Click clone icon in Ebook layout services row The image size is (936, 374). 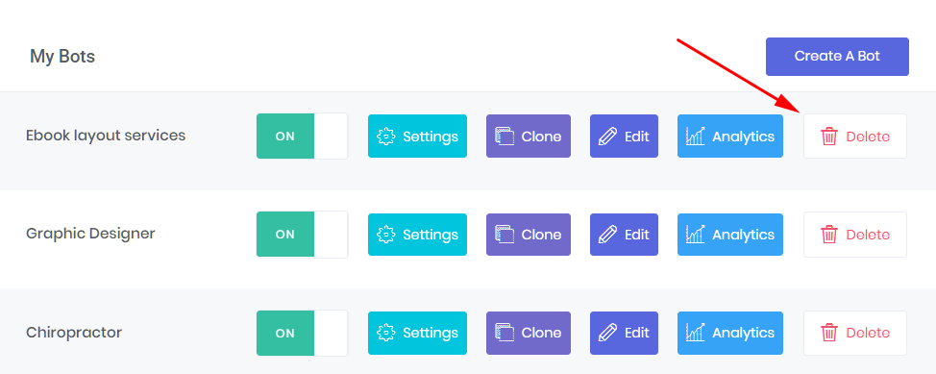[x=505, y=137]
